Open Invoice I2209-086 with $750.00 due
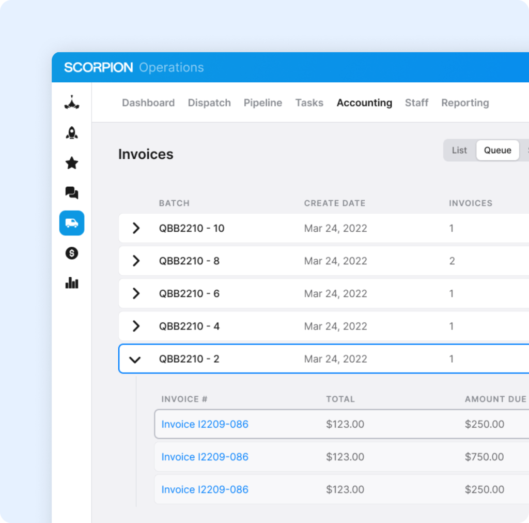 point(205,457)
